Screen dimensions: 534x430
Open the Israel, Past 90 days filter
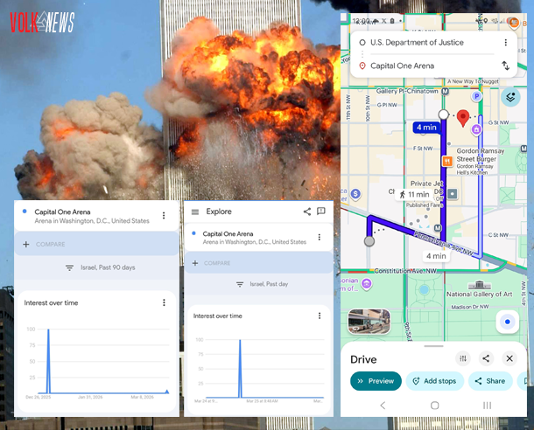click(x=99, y=267)
